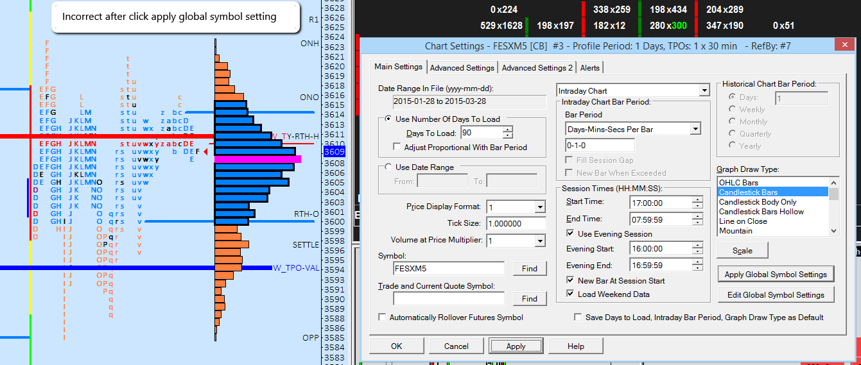
Task: Click the Start Time 17:00:00 field
Action: point(661,202)
